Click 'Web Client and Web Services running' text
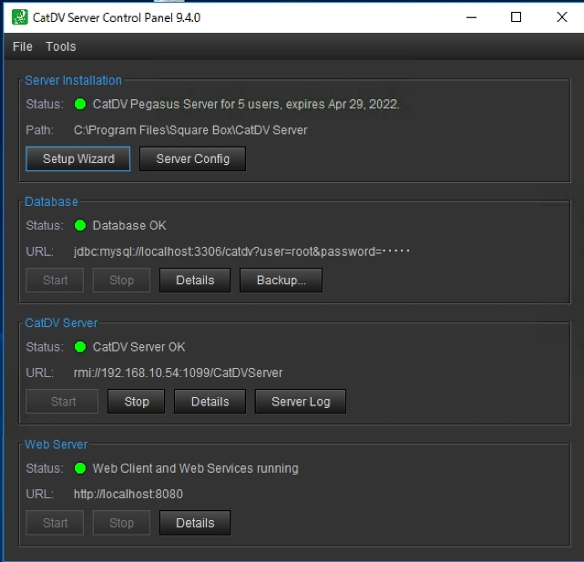 196,468
